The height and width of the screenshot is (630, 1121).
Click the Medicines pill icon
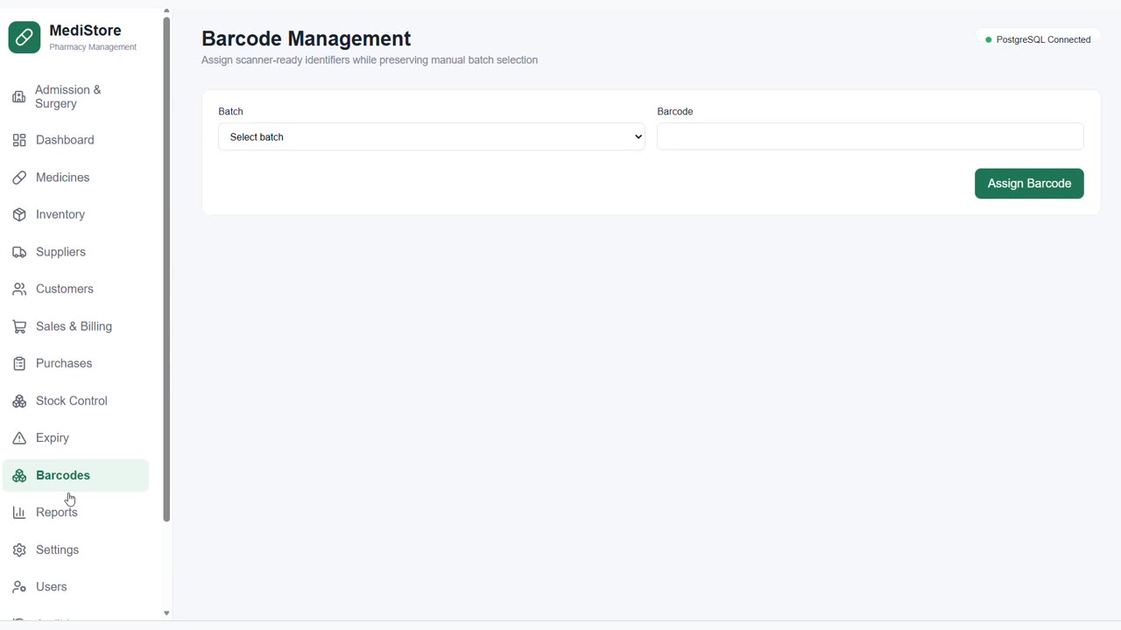click(x=19, y=178)
